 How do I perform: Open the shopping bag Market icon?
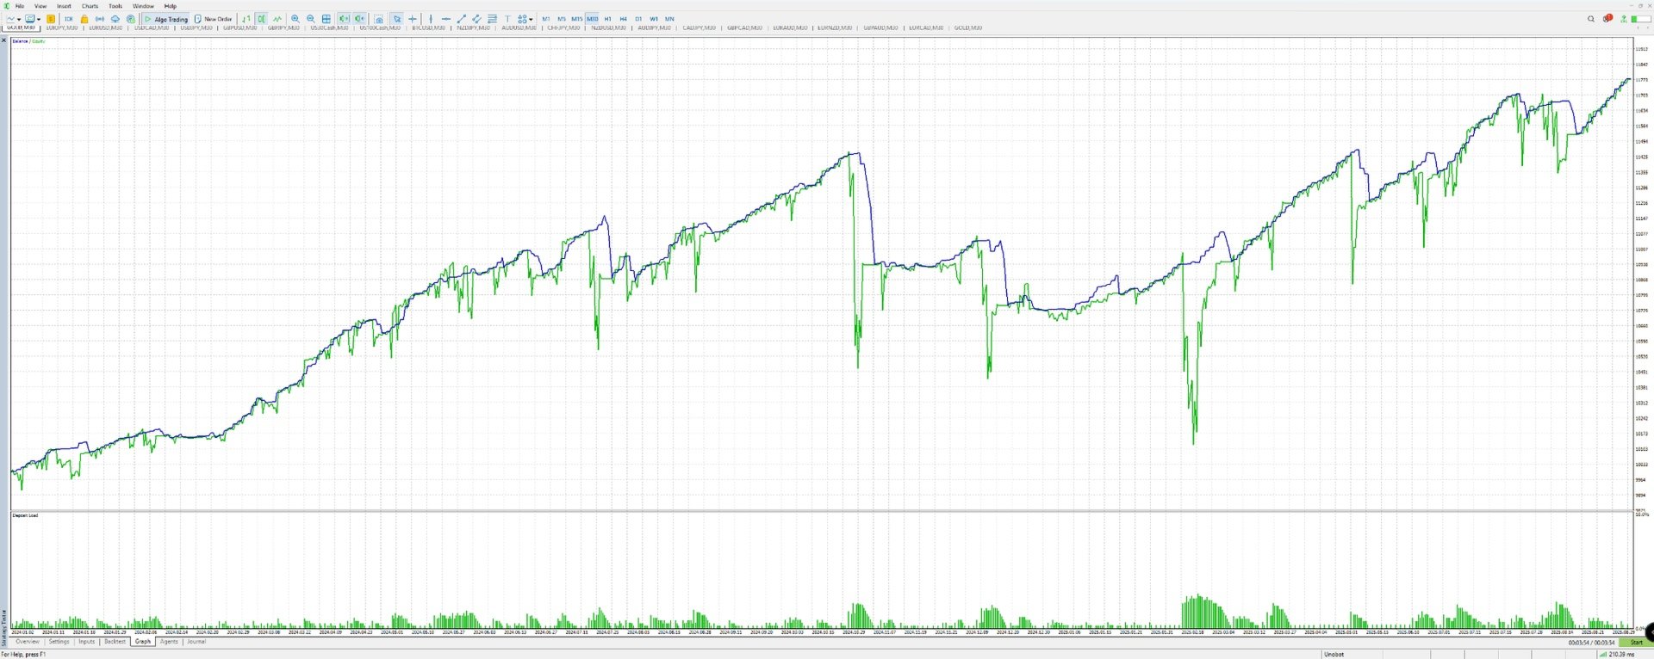84,19
